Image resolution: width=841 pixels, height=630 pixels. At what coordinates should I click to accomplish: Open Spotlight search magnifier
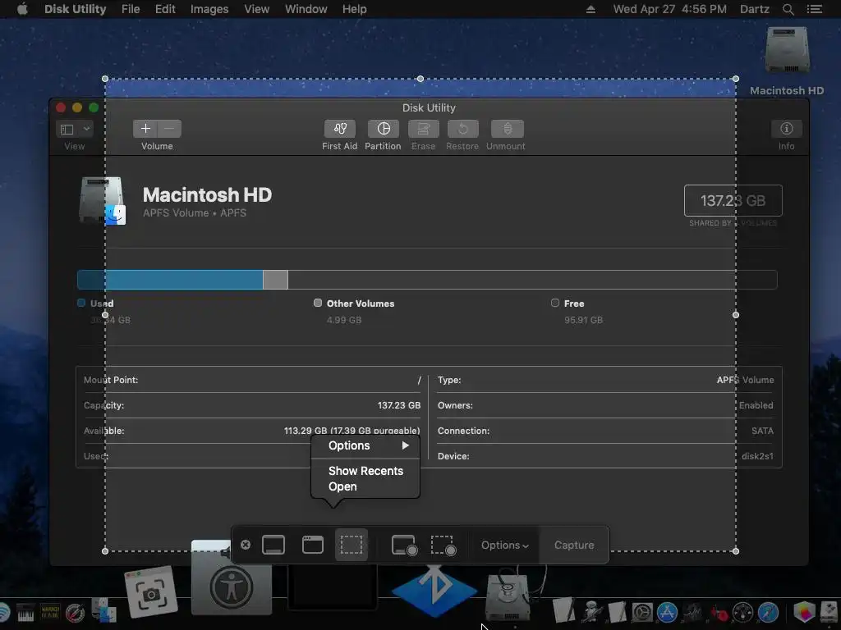(x=788, y=9)
